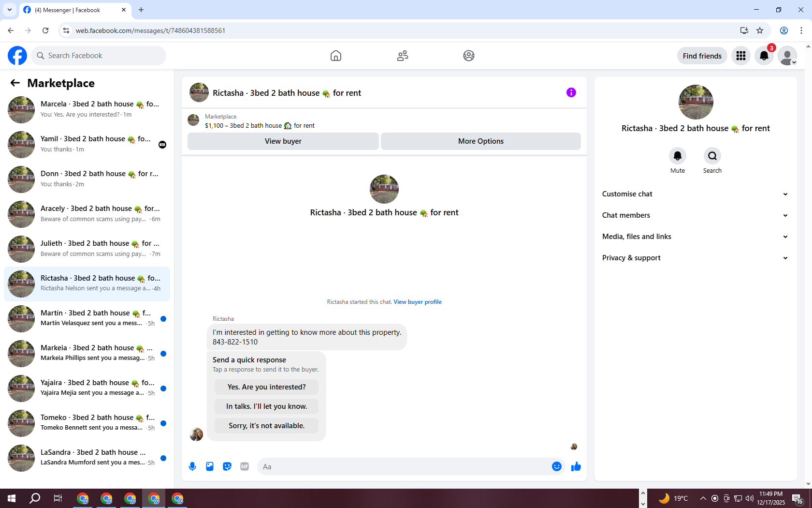Screen dimensions: 812x508
Task: Open the Groups tab icon
Action: 469,56
